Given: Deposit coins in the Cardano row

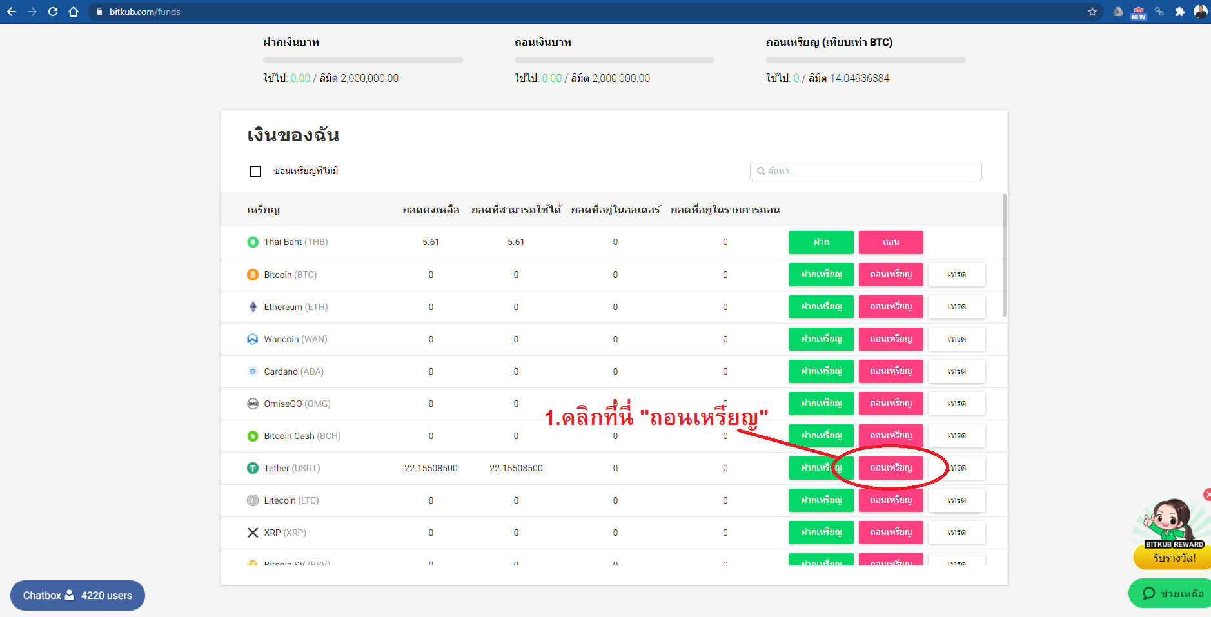Looking at the screenshot, I should (x=822, y=371).
